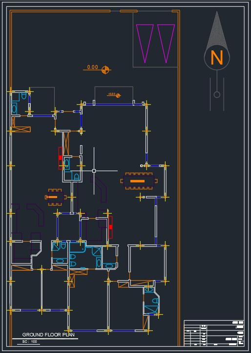Select the 0.00 elevation text
The height and width of the screenshot is (353, 251).
[x=92, y=67]
